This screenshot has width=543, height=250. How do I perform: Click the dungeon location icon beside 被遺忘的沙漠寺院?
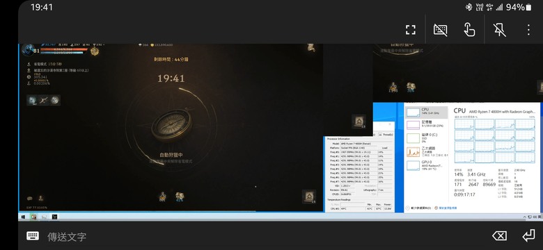[29, 70]
